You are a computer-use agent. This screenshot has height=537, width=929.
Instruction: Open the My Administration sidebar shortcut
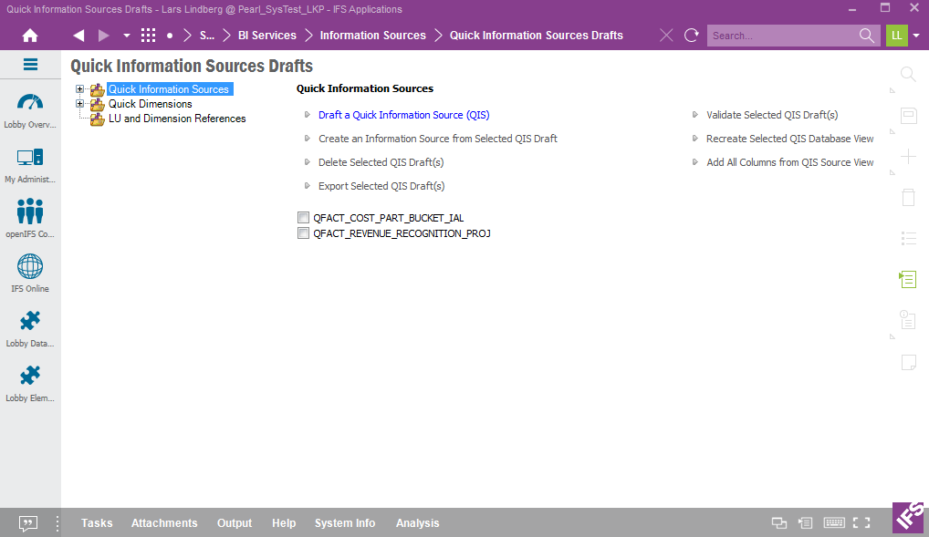[x=30, y=165]
